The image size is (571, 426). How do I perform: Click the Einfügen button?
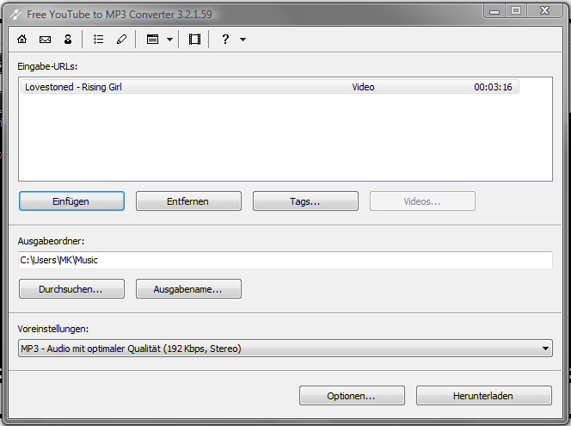click(x=71, y=201)
